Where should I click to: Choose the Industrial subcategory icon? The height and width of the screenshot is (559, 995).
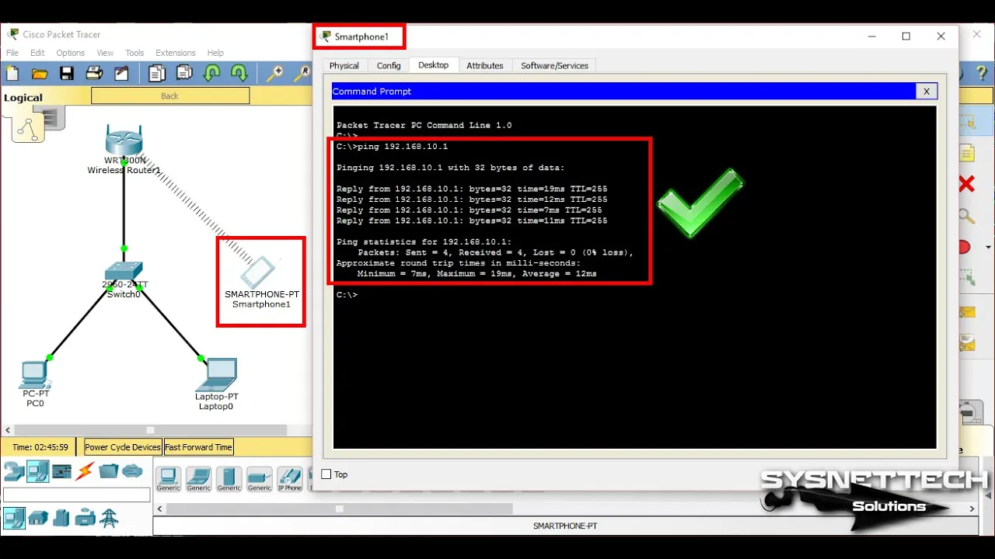point(86,518)
